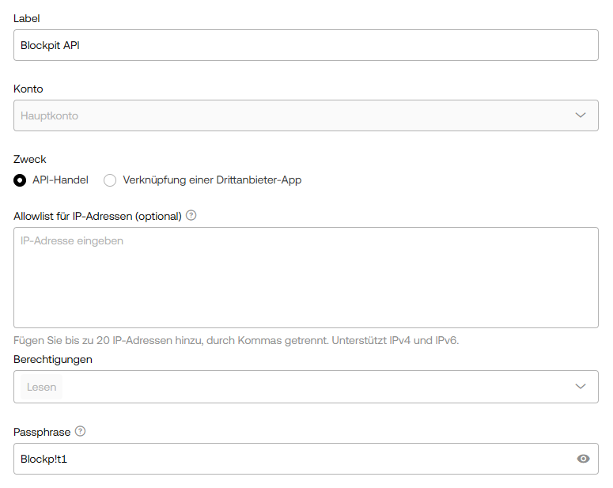Screen dimensions: 613x488
Task: Click the Passphrase field caption
Action: point(42,432)
